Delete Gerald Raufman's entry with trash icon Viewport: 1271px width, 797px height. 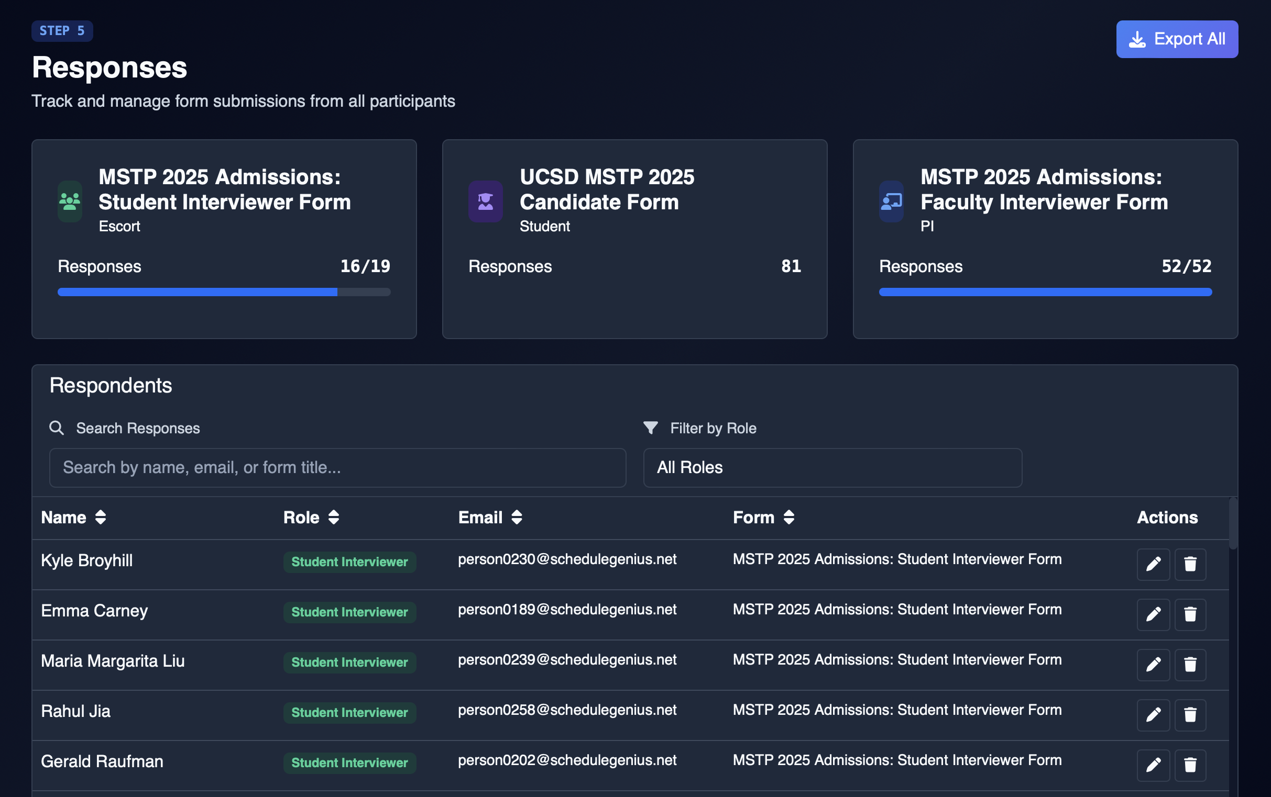1191,766
